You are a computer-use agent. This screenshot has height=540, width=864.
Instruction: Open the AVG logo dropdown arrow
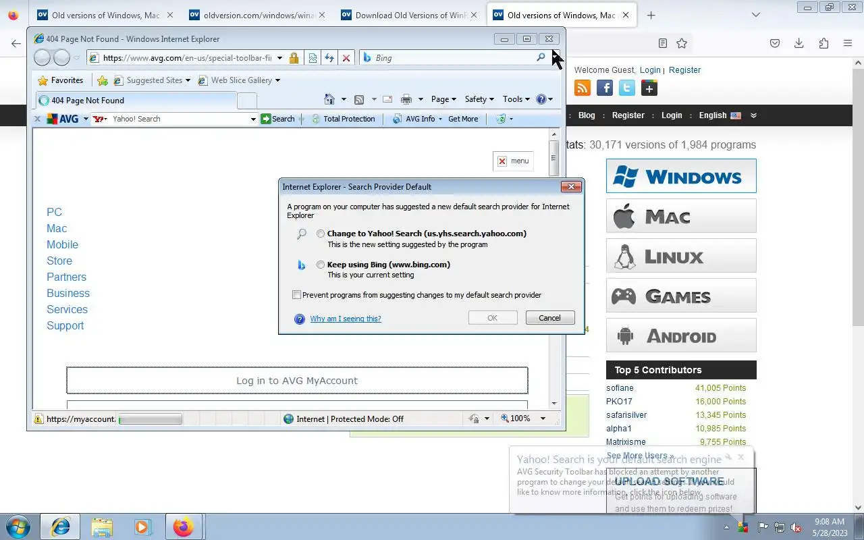point(86,119)
